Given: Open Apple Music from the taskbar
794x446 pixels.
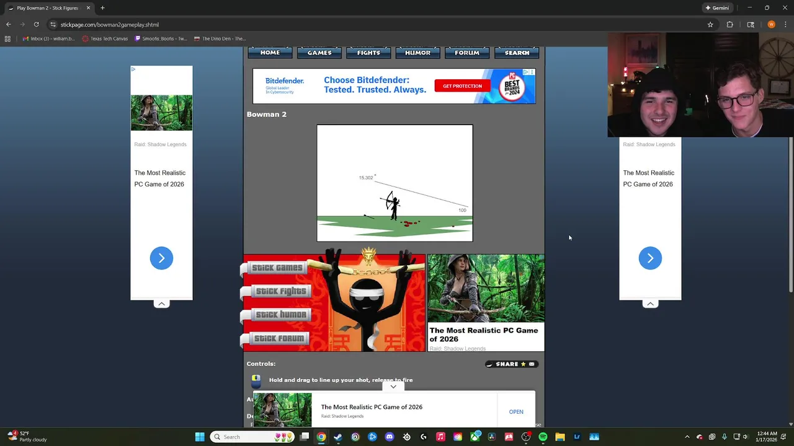Looking at the screenshot, I should 440,437.
